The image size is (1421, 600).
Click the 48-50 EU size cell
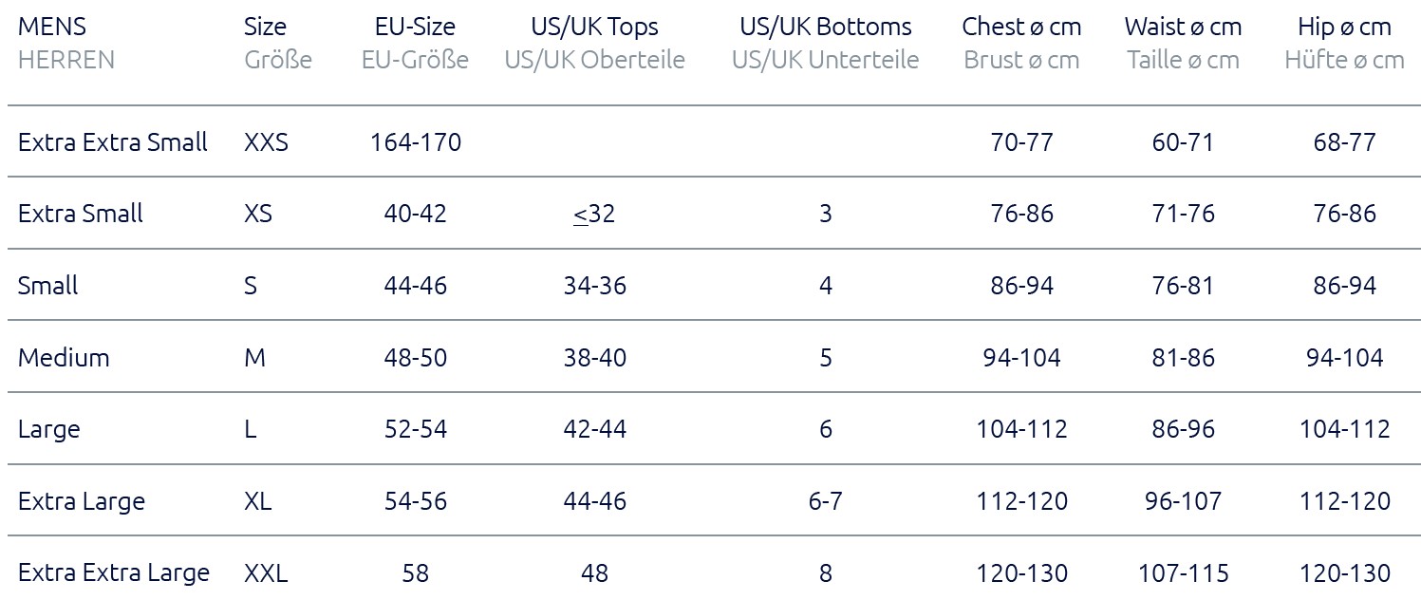tap(415, 358)
